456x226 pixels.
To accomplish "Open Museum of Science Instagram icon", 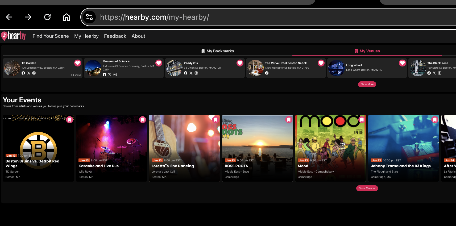I will (x=115, y=75).
